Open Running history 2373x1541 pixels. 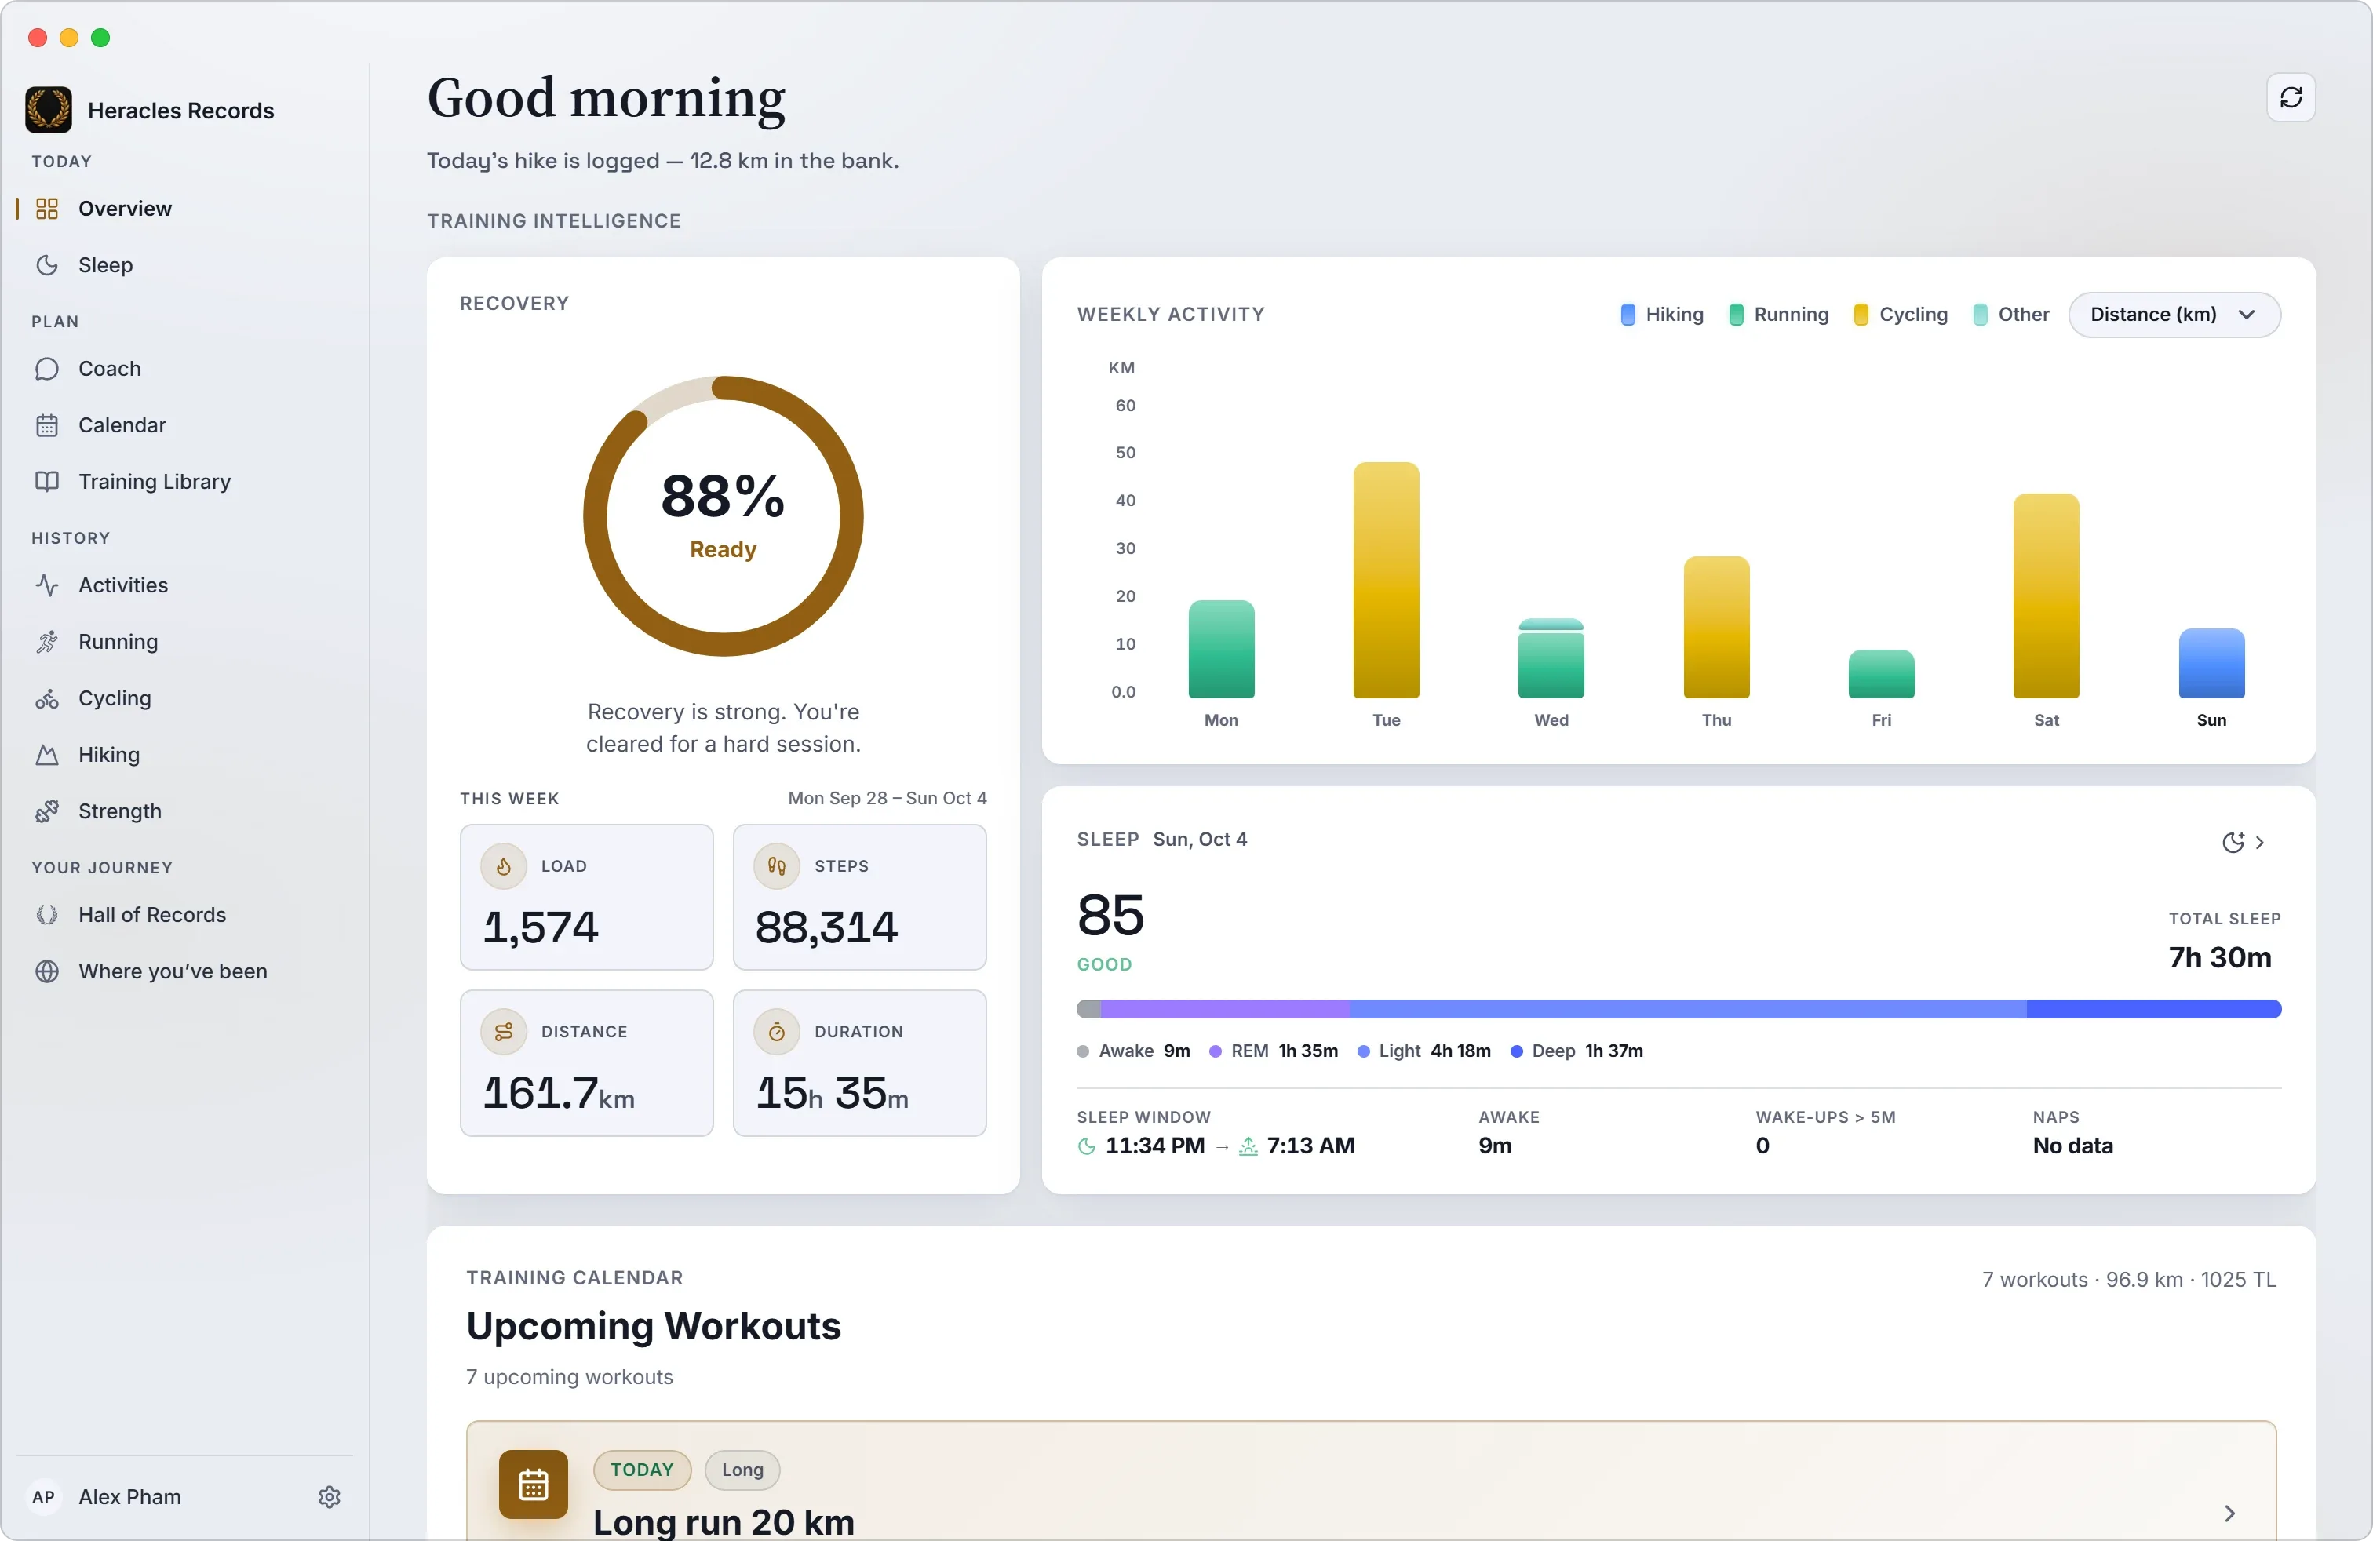(x=185, y=642)
